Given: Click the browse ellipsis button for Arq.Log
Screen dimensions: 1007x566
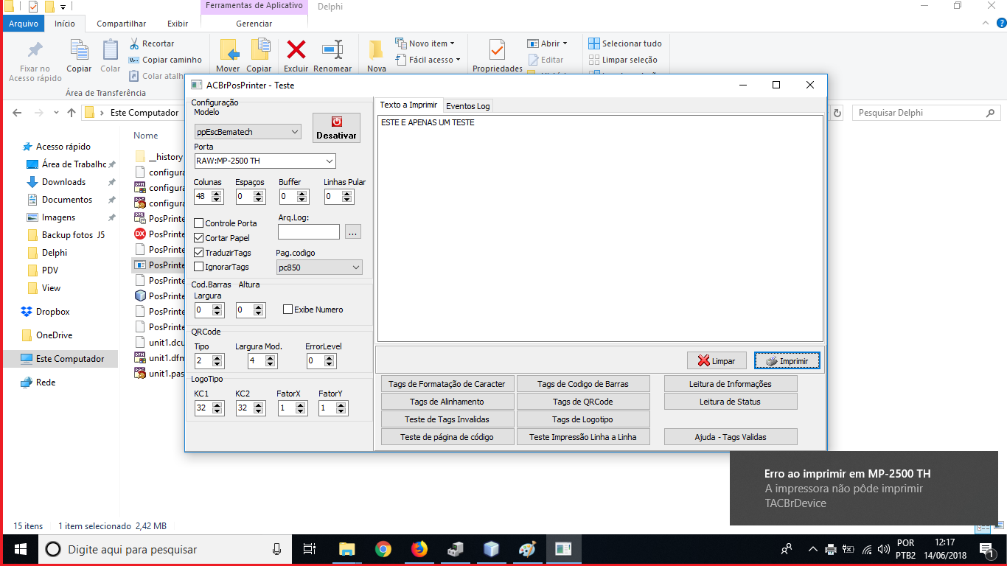Looking at the screenshot, I should 353,231.
